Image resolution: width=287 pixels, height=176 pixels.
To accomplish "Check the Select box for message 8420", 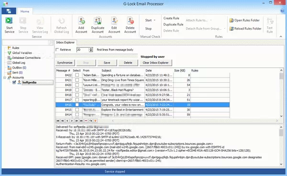I will click(77, 85).
